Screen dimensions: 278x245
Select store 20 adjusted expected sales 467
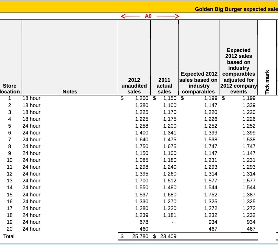[251, 229]
